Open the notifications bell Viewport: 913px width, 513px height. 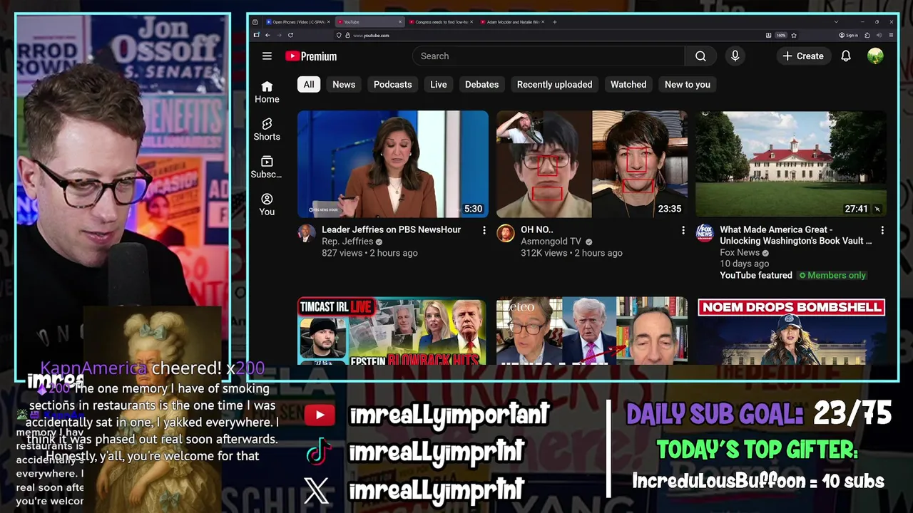pos(846,56)
